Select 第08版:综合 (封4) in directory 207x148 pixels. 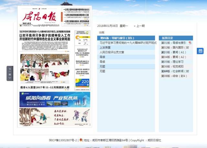174,76
